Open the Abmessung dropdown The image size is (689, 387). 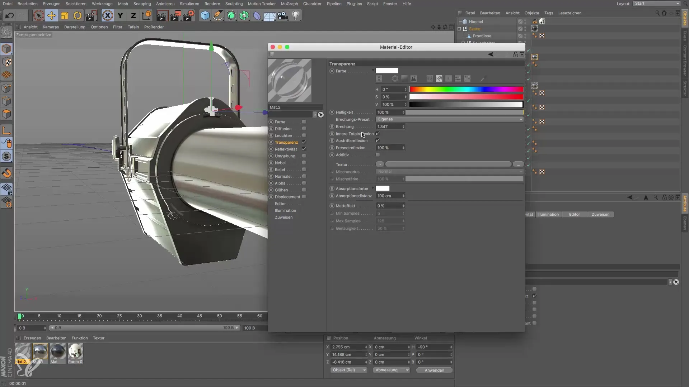point(391,370)
